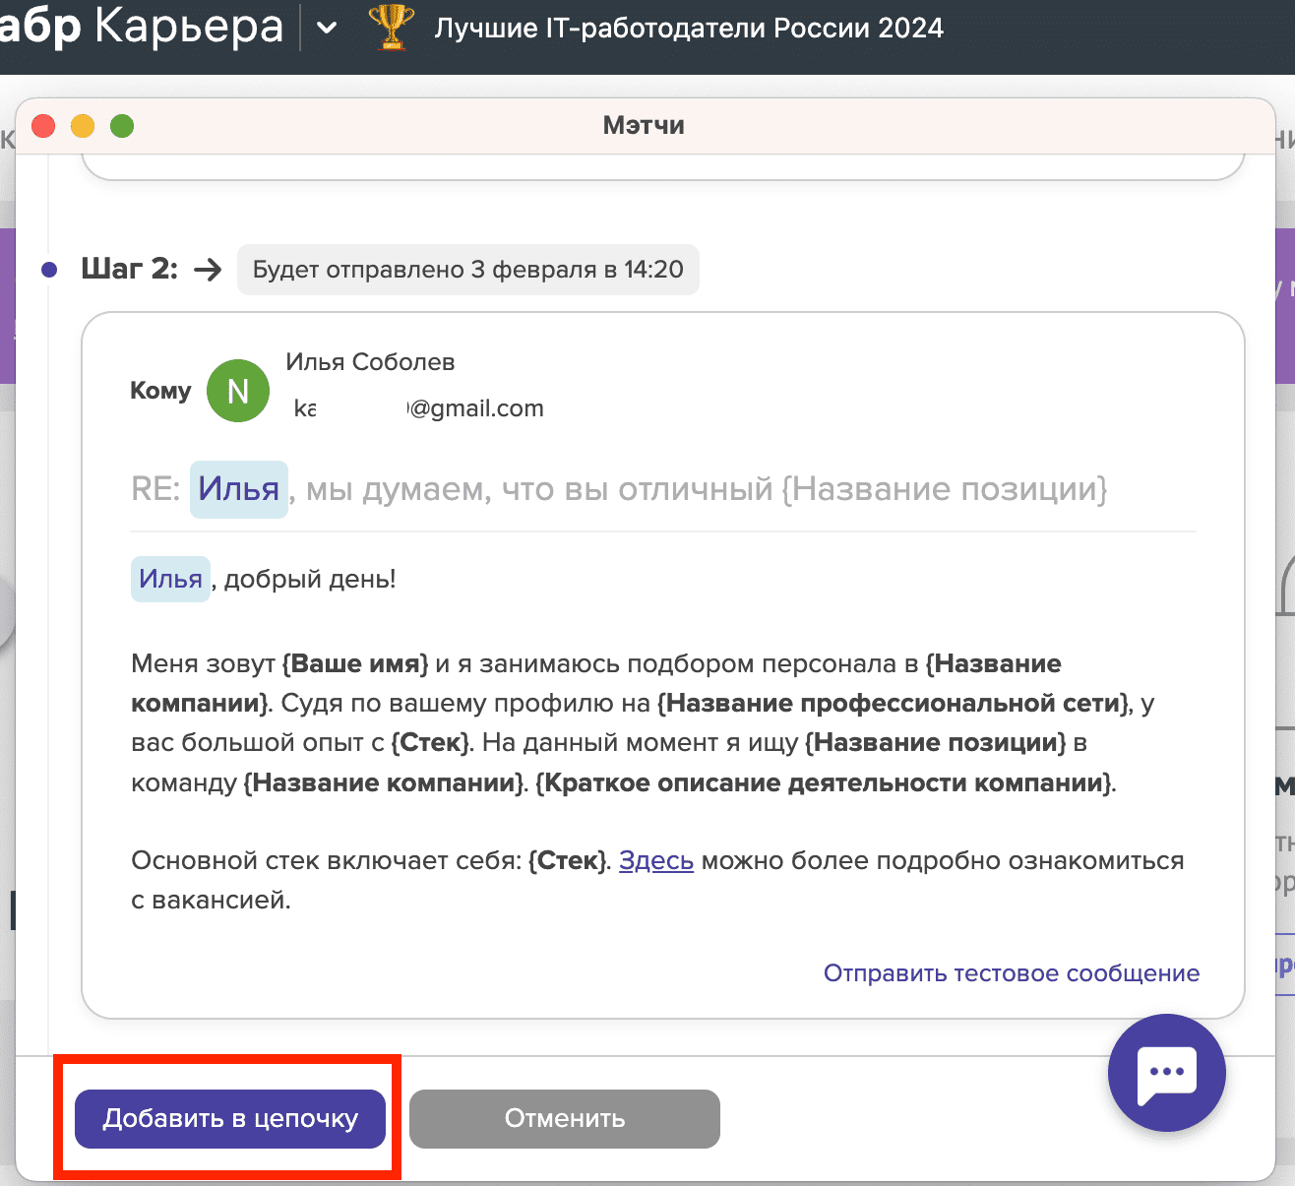Screen dimensions: 1295x1186
Task: Open the scheduled send time 3 февраля 14:20
Action: [x=467, y=270]
